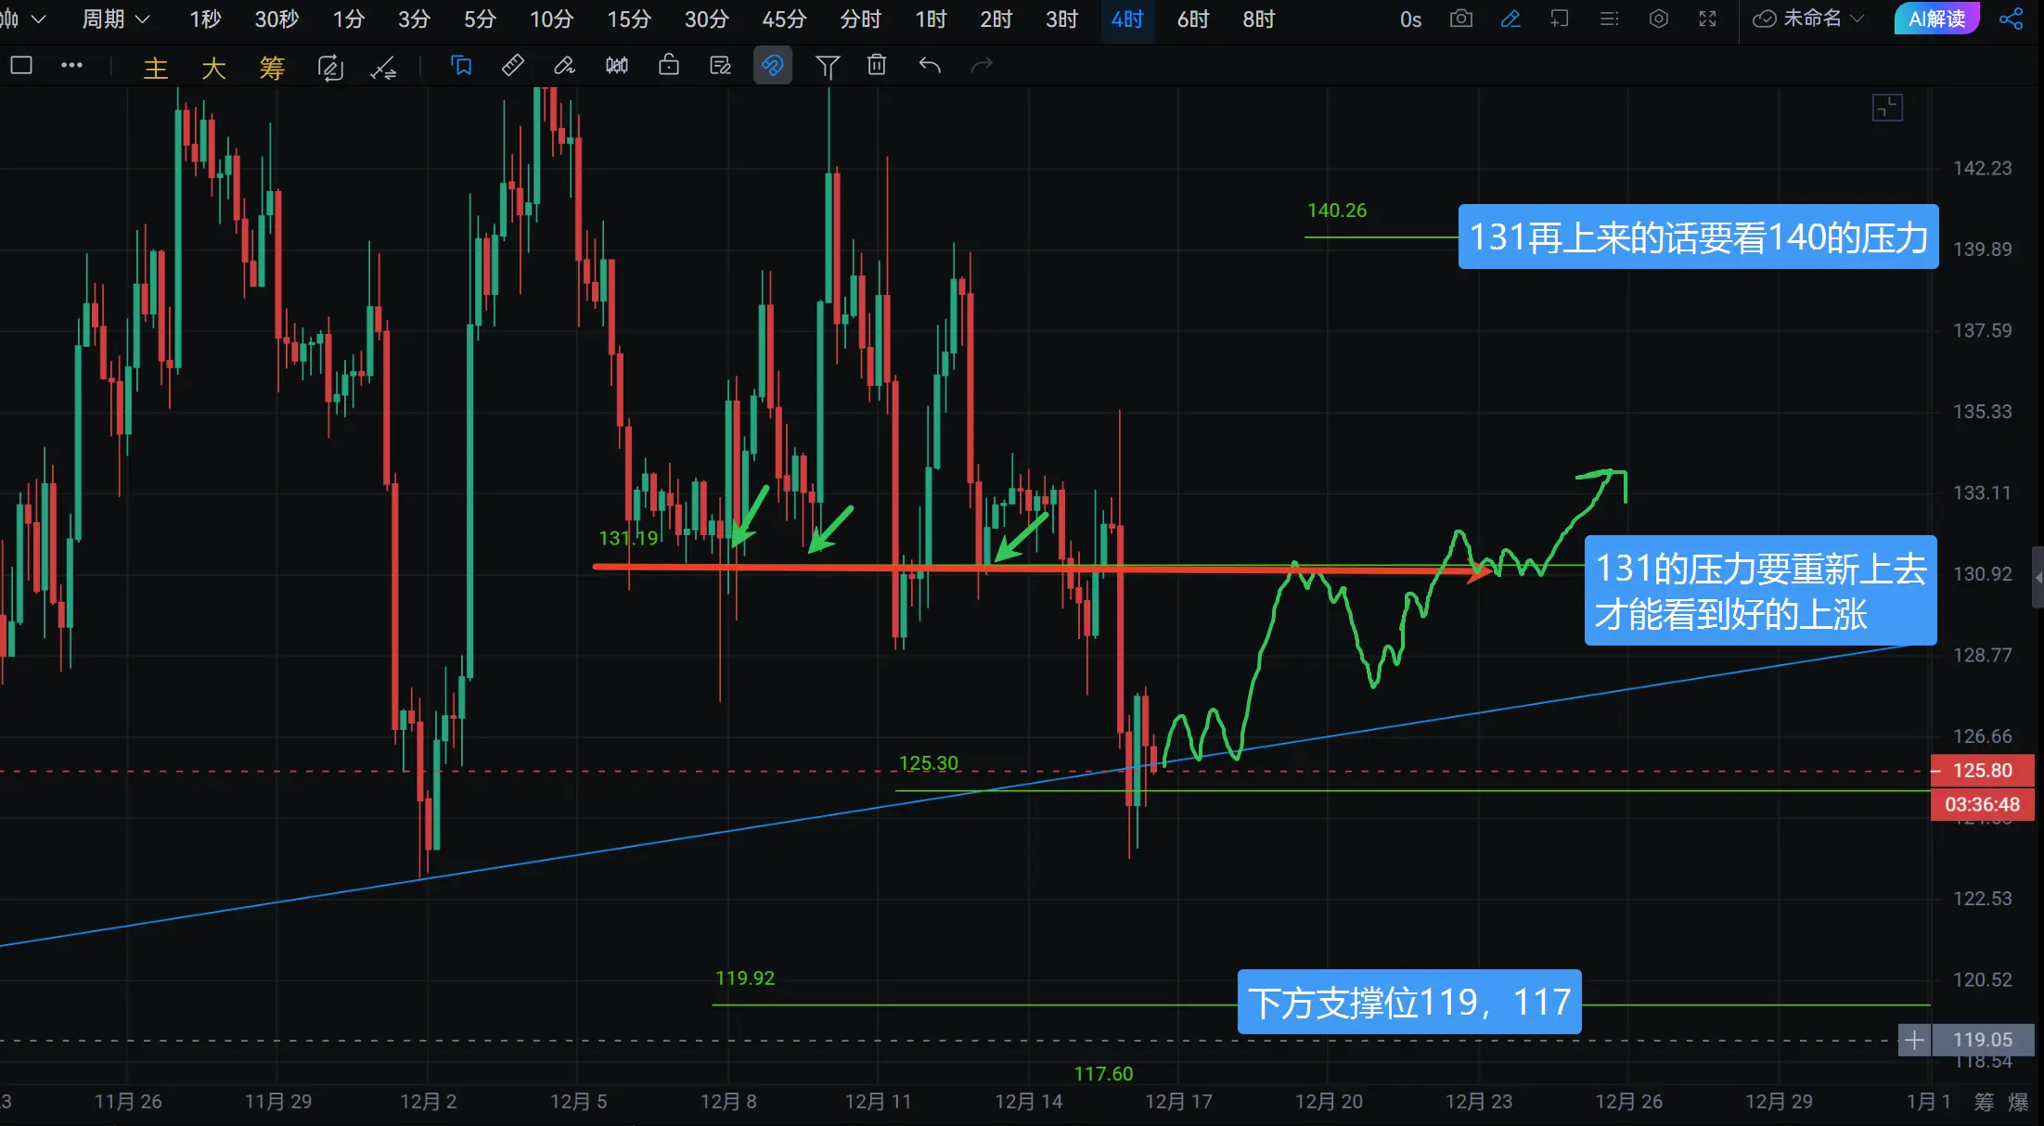This screenshot has width=2044, height=1126.
Task: Click the trash delete drawings icon
Action: [877, 65]
